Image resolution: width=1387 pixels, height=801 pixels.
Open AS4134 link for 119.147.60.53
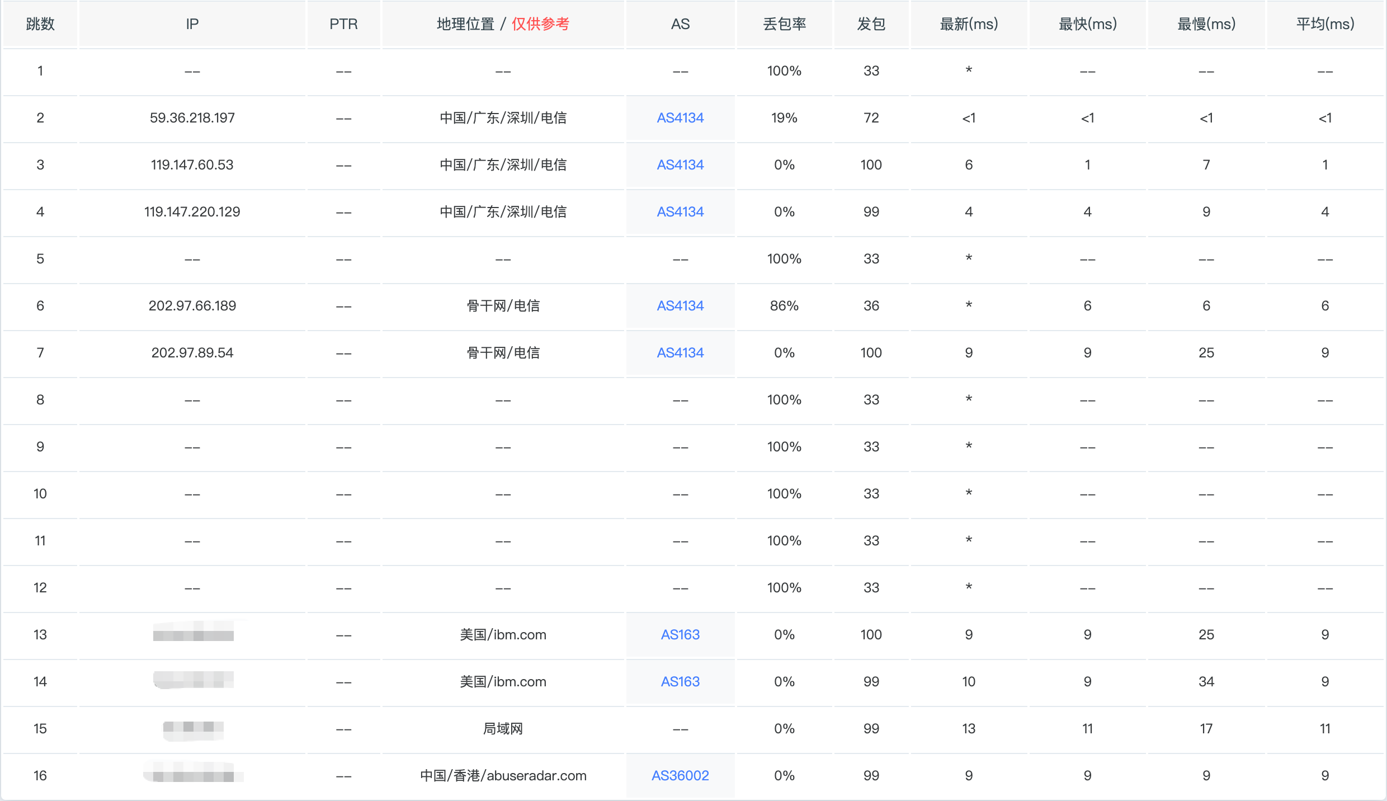coord(680,165)
